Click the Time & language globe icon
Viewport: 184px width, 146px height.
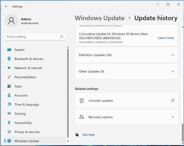coord(9,104)
